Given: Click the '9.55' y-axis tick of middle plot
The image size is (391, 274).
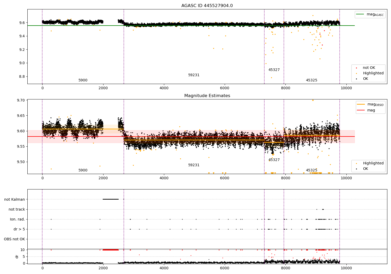Looking at the screenshot, I should (x=21, y=146).
